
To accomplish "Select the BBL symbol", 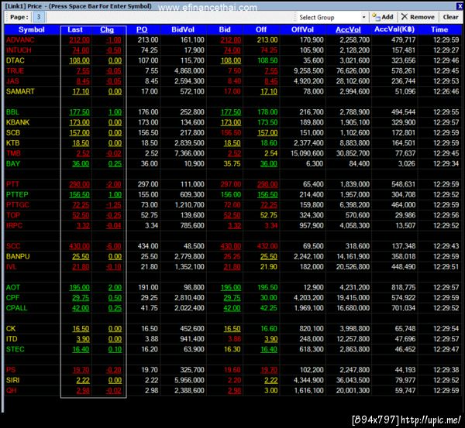I will (12, 112).
